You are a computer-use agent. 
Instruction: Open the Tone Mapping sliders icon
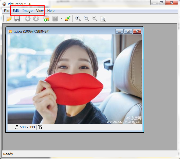click(55, 19)
